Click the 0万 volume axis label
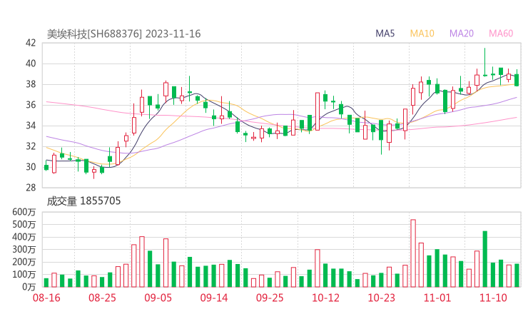This screenshot has height=314, width=528. [29, 287]
